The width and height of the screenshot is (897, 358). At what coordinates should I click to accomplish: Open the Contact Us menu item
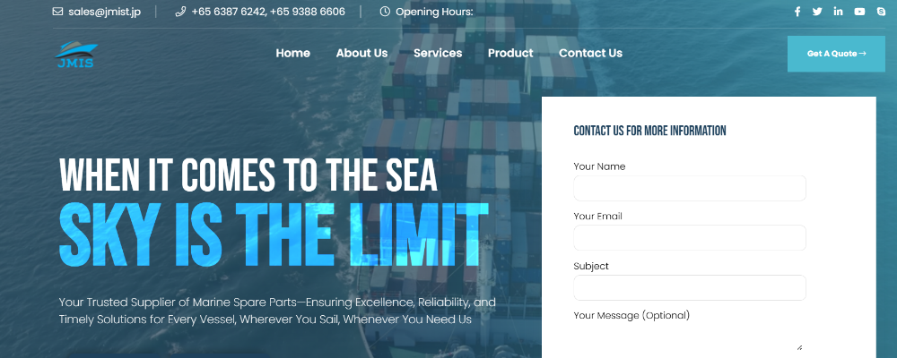[x=590, y=53]
